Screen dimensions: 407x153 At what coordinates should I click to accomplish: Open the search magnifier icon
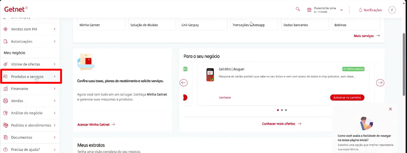coord(297,9)
